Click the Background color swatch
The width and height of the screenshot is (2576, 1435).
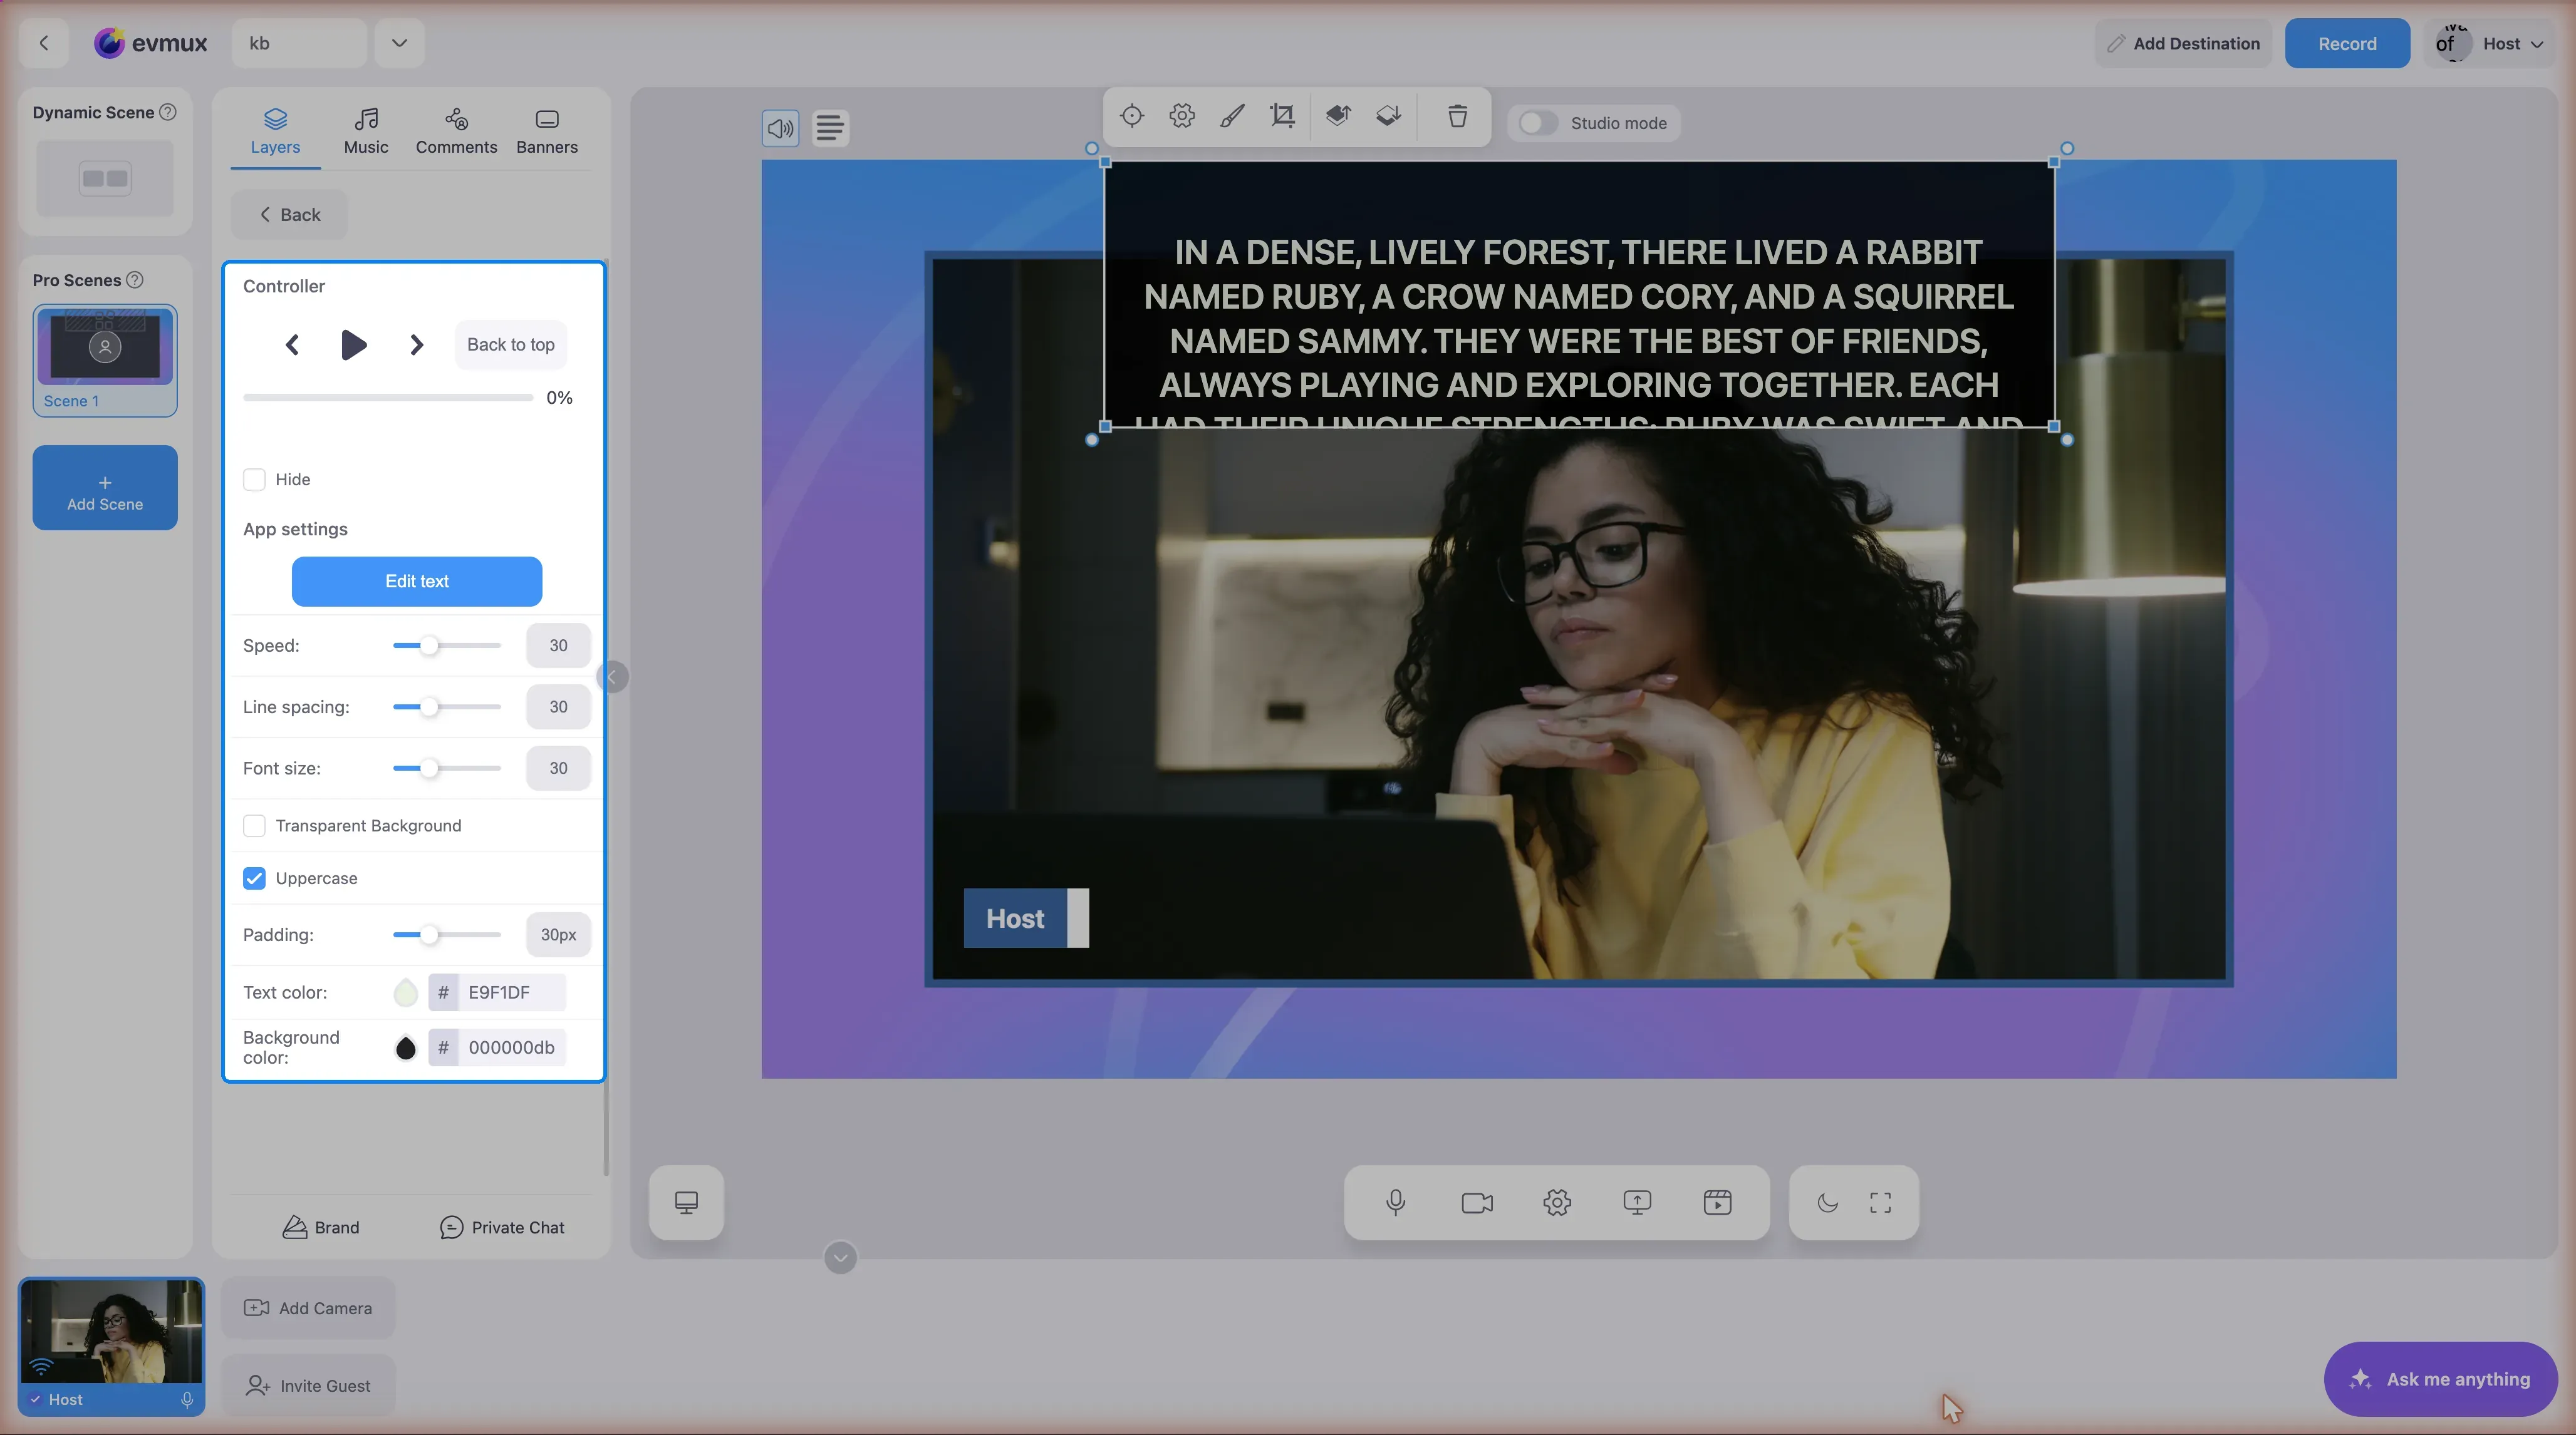pyautogui.click(x=405, y=1047)
